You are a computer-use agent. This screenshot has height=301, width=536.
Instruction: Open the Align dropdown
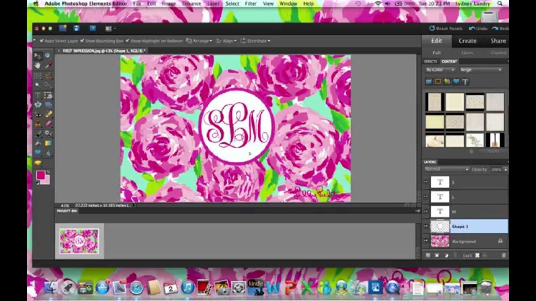227,41
